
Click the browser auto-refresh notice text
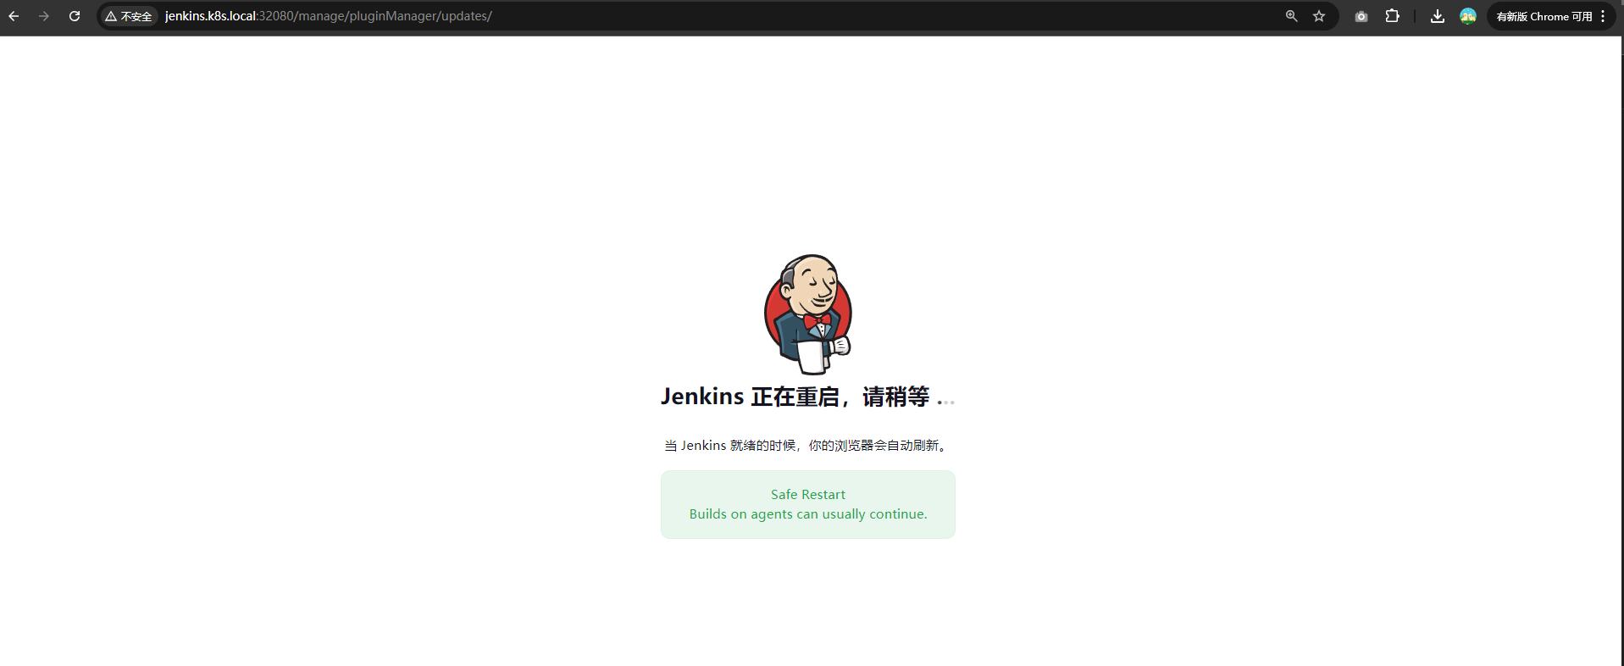click(x=807, y=446)
